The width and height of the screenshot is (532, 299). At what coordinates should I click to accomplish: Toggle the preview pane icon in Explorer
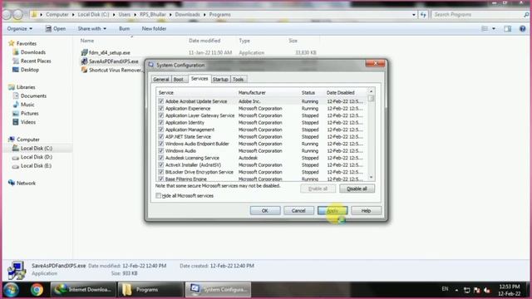pos(508,29)
